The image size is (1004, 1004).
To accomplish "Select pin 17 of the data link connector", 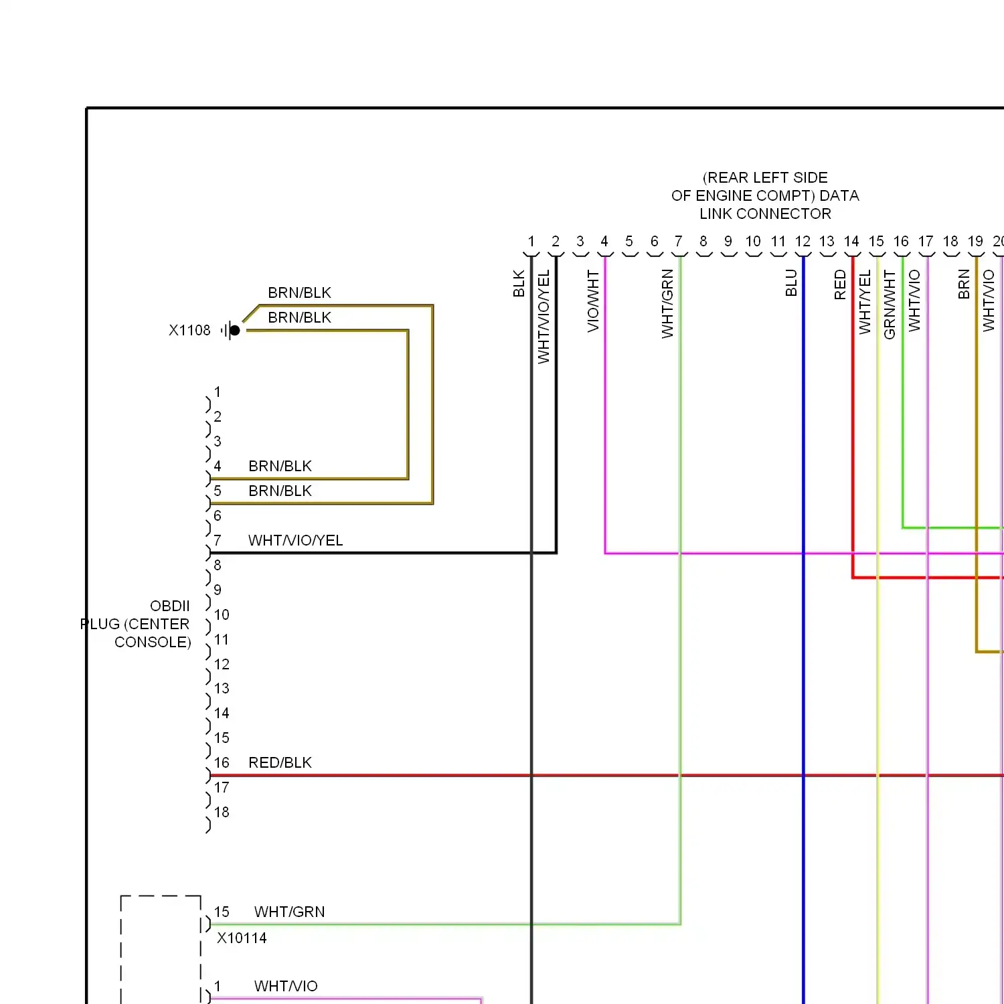I will click(x=926, y=241).
